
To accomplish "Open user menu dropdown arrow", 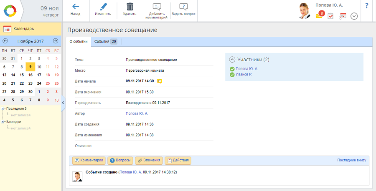I will point(354,16).
